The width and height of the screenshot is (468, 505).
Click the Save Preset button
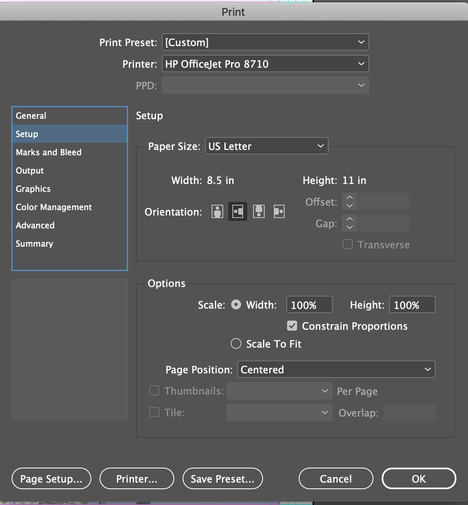click(222, 478)
